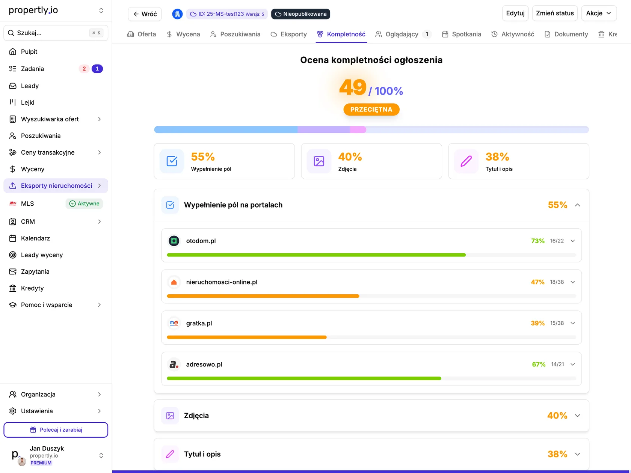Expand otodom.pl portal details

pyautogui.click(x=573, y=241)
